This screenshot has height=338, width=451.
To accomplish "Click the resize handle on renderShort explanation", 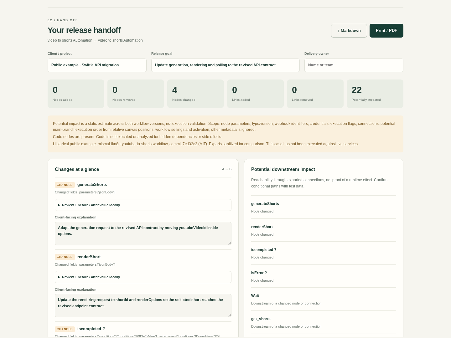I will pyautogui.click(x=229, y=315).
